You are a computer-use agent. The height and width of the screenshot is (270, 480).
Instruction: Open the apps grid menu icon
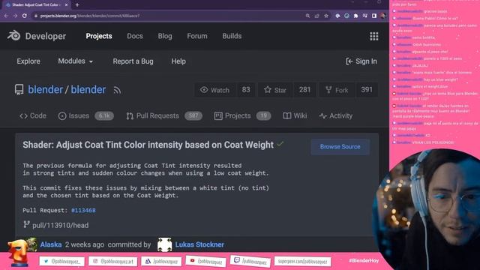point(373,36)
